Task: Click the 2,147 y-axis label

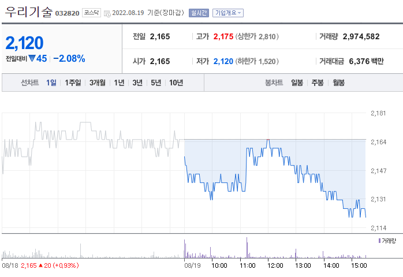Action: tap(378, 171)
